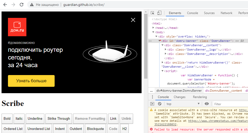The height and width of the screenshot is (133, 248).
Task: Close the dom.ru banner with X
Action: 133,20
